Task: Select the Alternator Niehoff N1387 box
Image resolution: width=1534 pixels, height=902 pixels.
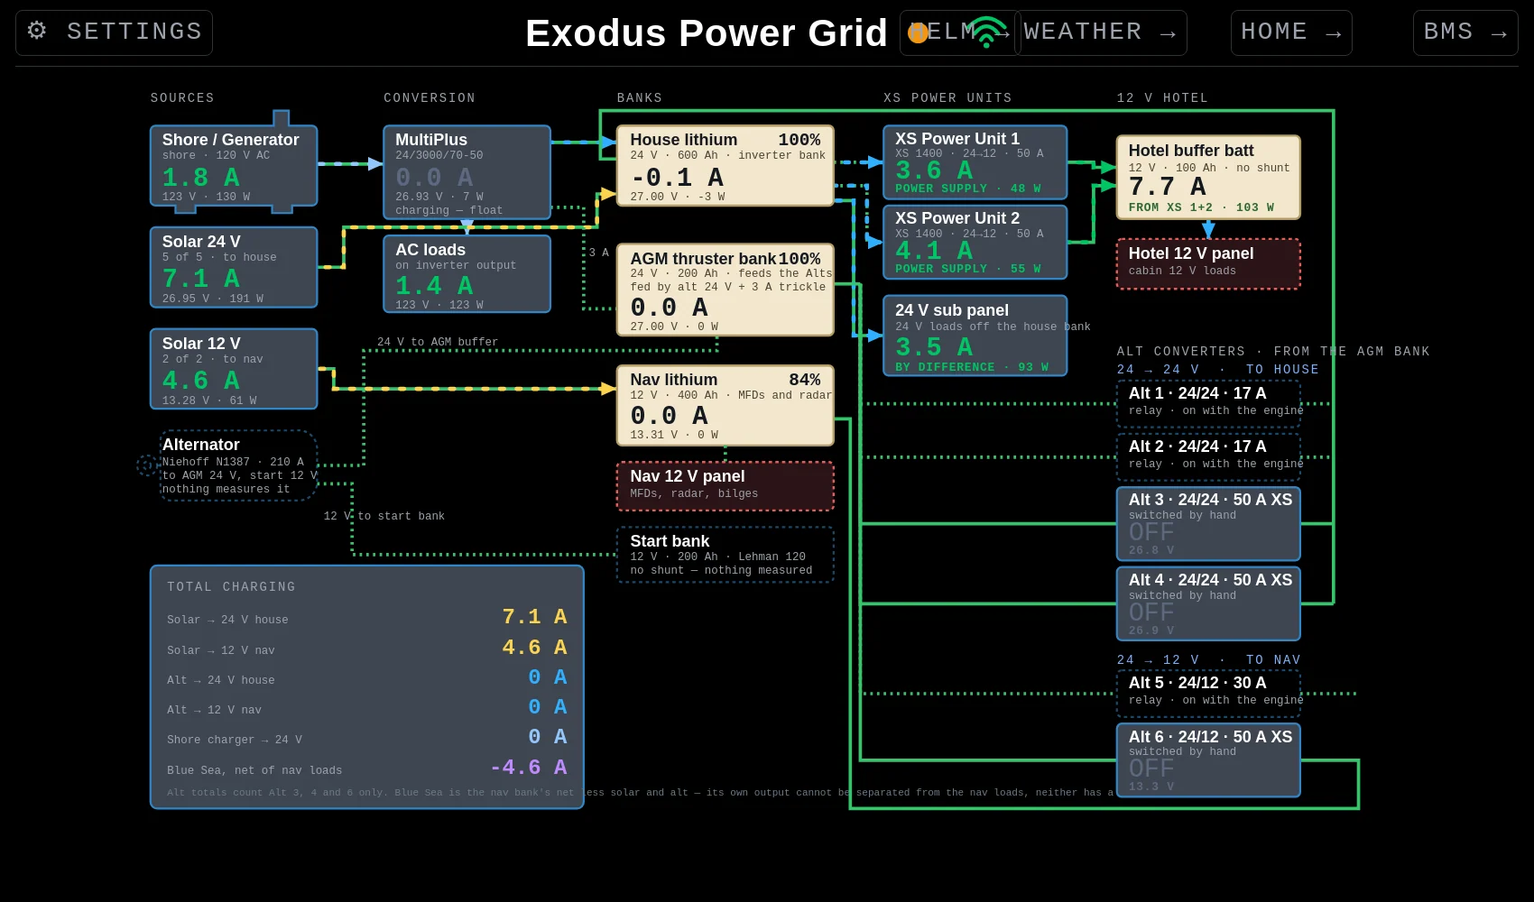Action: coord(239,465)
